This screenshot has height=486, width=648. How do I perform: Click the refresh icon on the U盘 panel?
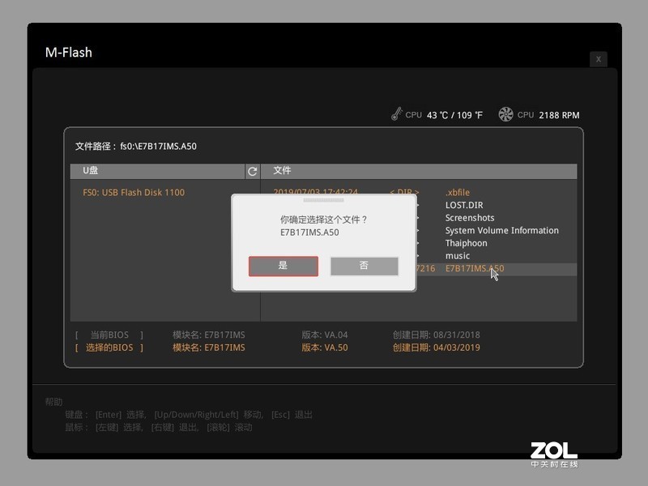(x=251, y=172)
